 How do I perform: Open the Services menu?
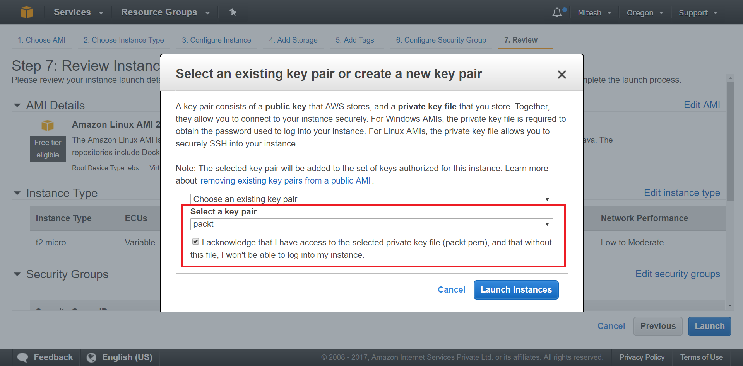(x=79, y=12)
